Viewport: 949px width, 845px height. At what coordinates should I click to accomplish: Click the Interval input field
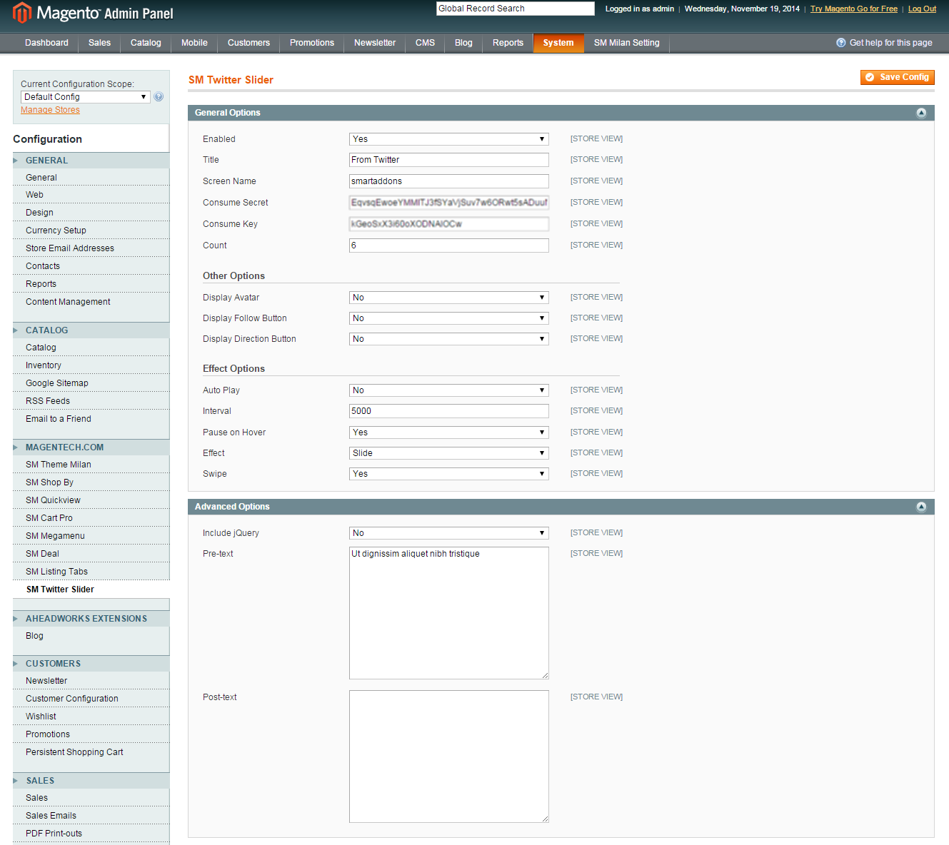449,411
